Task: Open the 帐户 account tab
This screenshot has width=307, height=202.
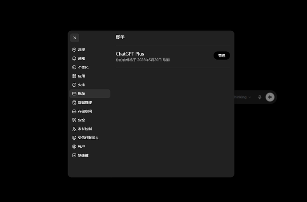Action: (x=90, y=147)
